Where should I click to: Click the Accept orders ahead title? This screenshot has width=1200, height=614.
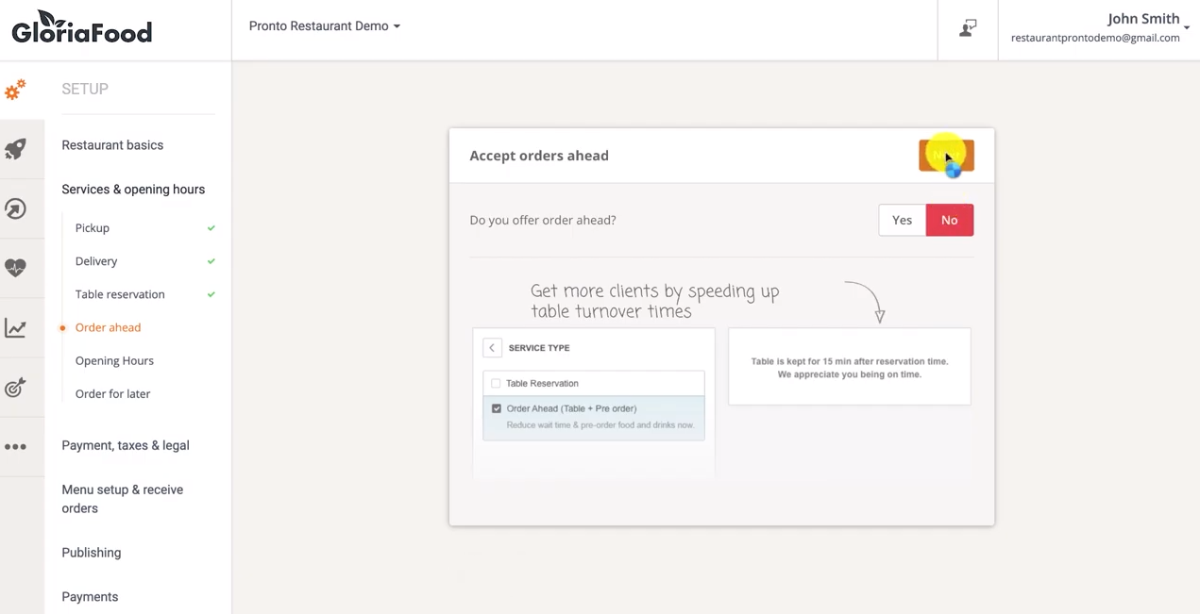(x=539, y=156)
